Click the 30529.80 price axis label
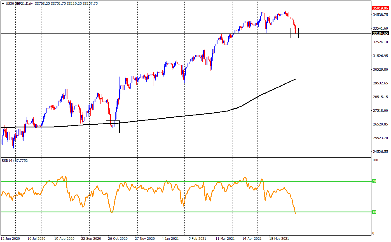Screen dimensions: 391x242 [380, 69]
